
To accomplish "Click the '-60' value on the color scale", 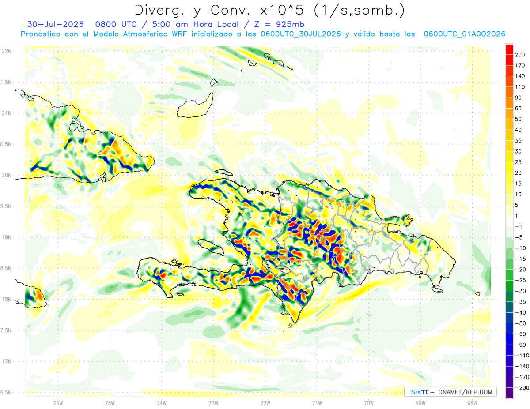I will point(520,334).
